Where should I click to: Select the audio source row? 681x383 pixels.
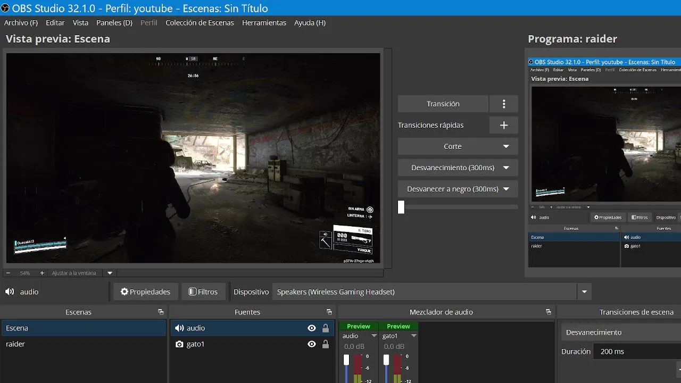[x=252, y=328]
